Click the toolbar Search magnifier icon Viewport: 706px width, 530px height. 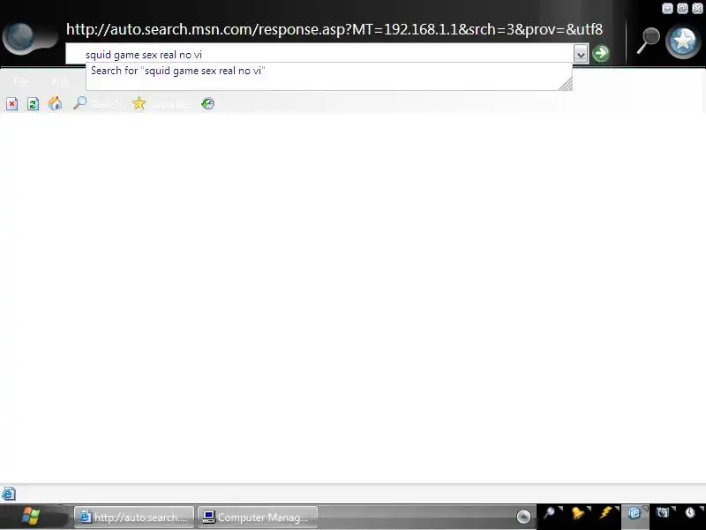[x=79, y=103]
